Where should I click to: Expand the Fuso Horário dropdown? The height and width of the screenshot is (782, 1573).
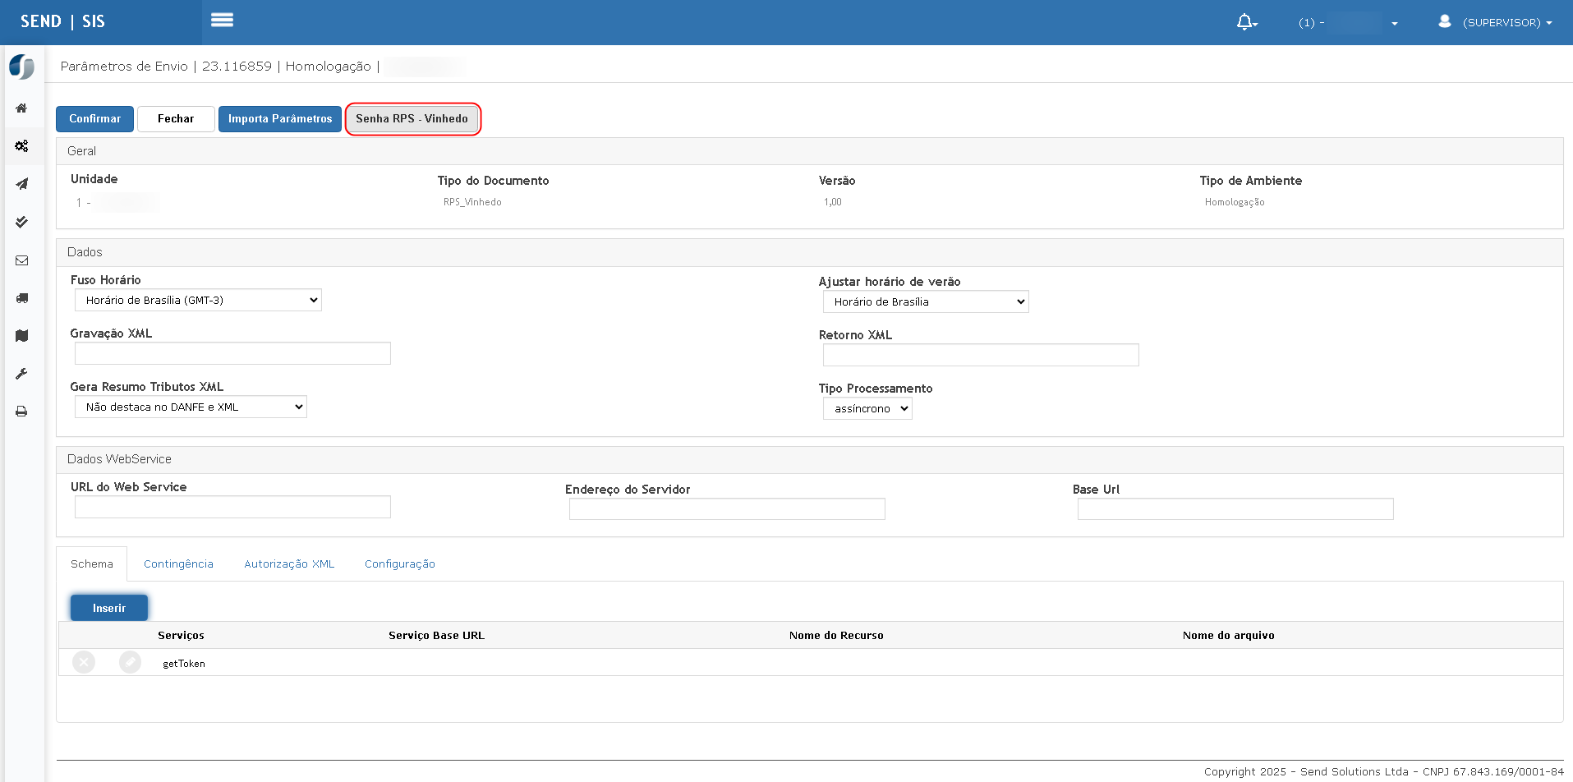198,301
